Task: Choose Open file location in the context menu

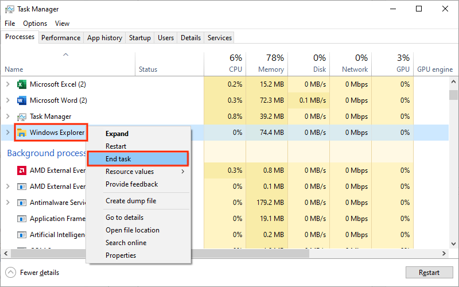Action: pyautogui.click(x=138, y=230)
